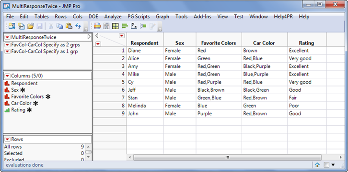The height and width of the screenshot is (172, 348).
Task: Open the MultiResponseTwice red triangle menu
Action: click(x=8, y=37)
